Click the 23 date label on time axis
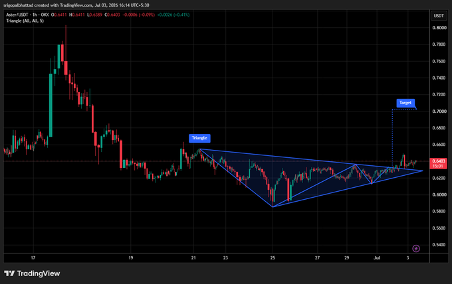 (x=225, y=258)
